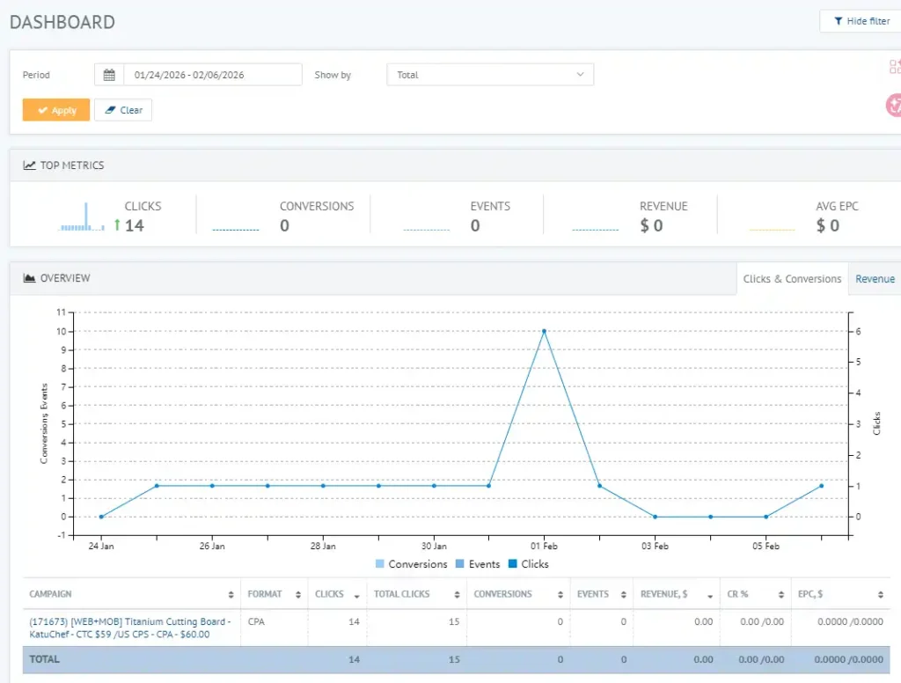The image size is (901, 683).
Task: Click the 24 Jan data point
Action: 101,517
